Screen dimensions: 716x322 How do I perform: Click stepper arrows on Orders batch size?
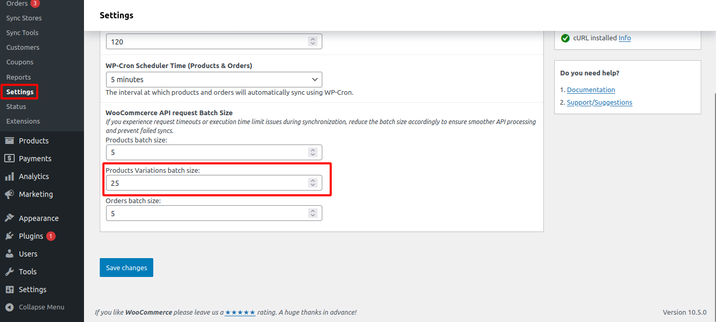point(313,213)
